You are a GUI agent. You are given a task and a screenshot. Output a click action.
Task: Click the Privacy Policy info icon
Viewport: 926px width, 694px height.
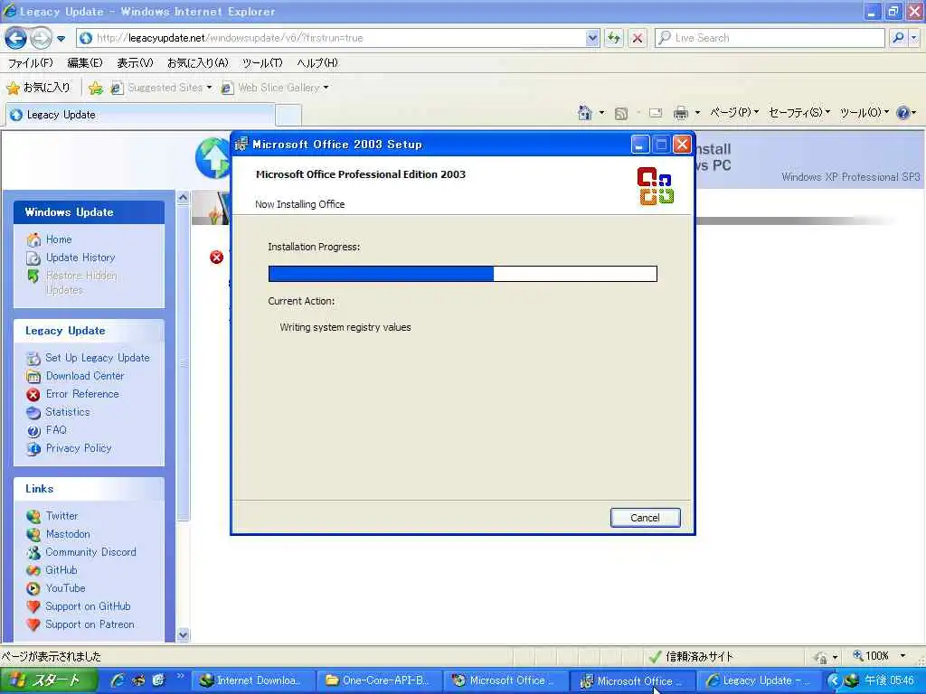33,449
